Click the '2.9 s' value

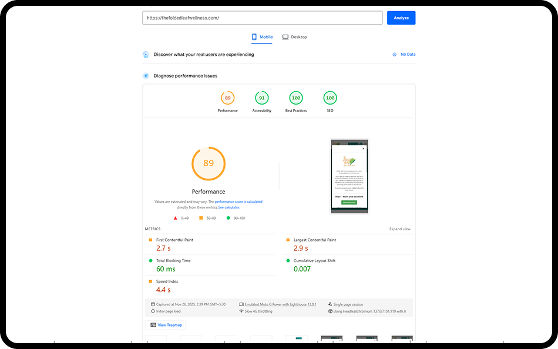coord(301,248)
